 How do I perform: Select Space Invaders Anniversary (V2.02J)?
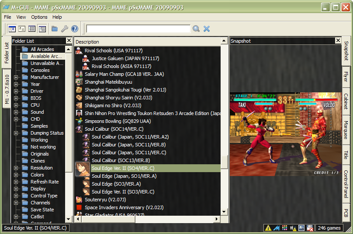pyautogui.click(x=124, y=207)
